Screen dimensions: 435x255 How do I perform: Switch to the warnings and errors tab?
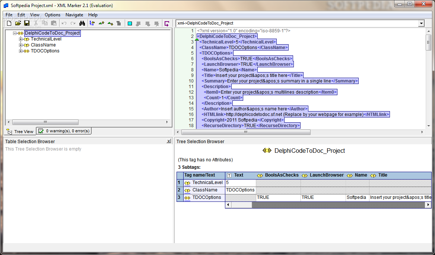[64, 131]
